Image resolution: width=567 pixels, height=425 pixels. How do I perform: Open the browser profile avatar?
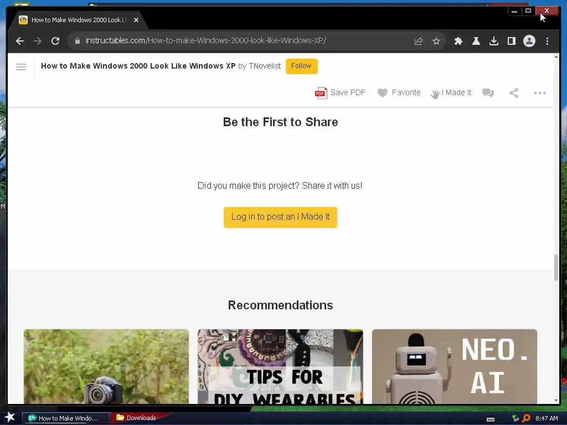529,41
